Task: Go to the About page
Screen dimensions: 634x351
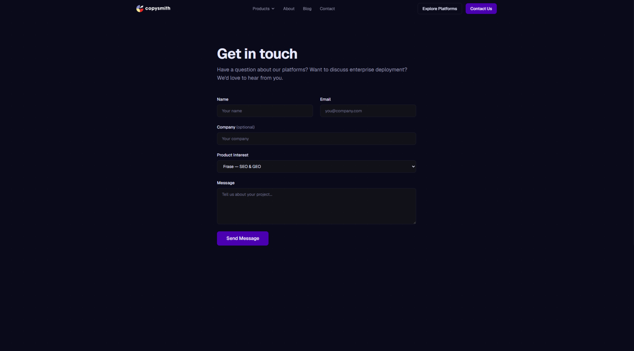Action: [x=289, y=9]
